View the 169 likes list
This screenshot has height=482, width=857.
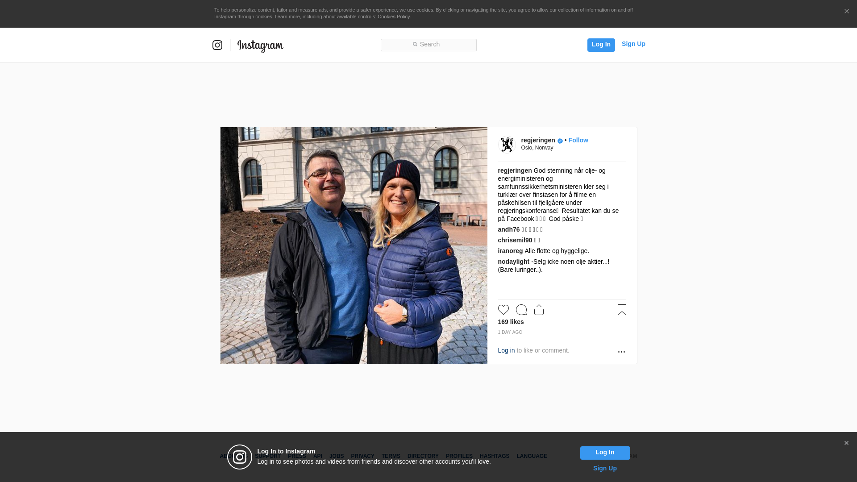pos(511,322)
